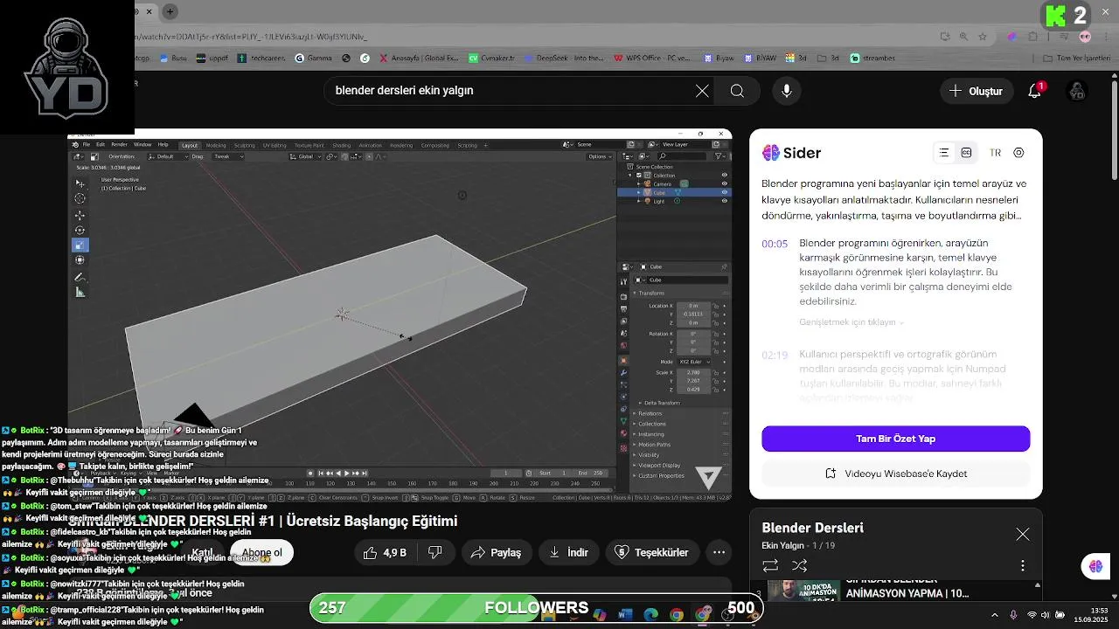Image resolution: width=1119 pixels, height=629 pixels.
Task: Select the Blender Cursor tool
Action: 80,198
